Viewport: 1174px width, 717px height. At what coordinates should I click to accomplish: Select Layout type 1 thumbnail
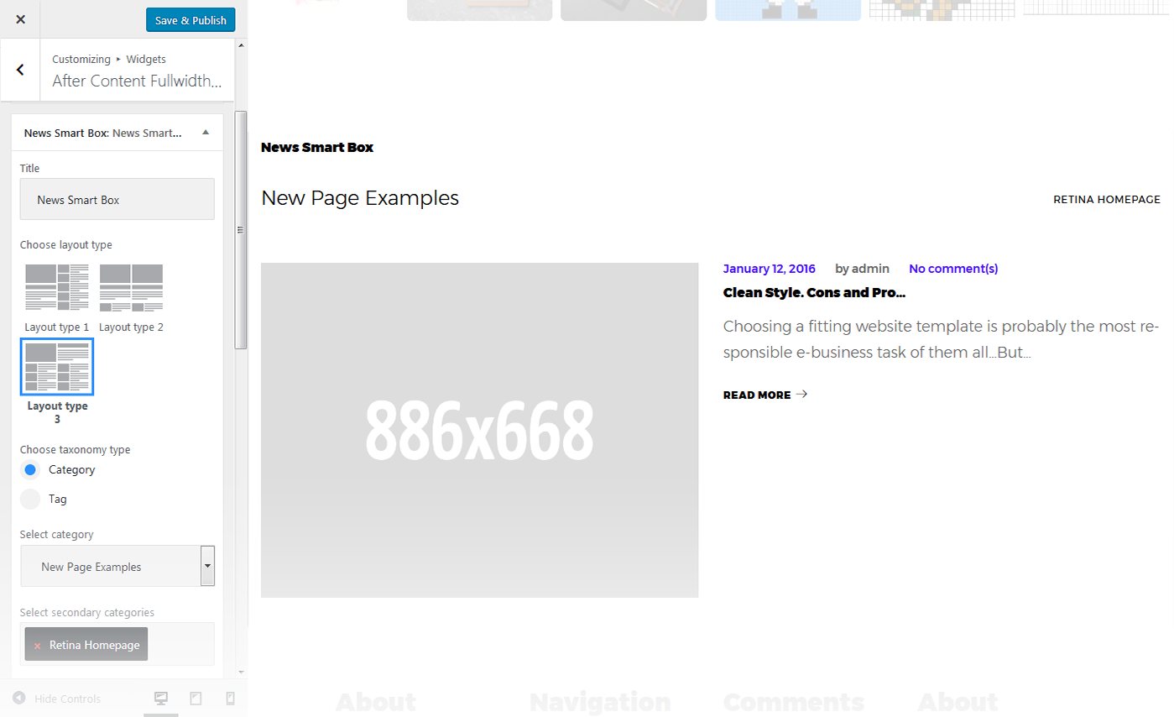[57, 288]
